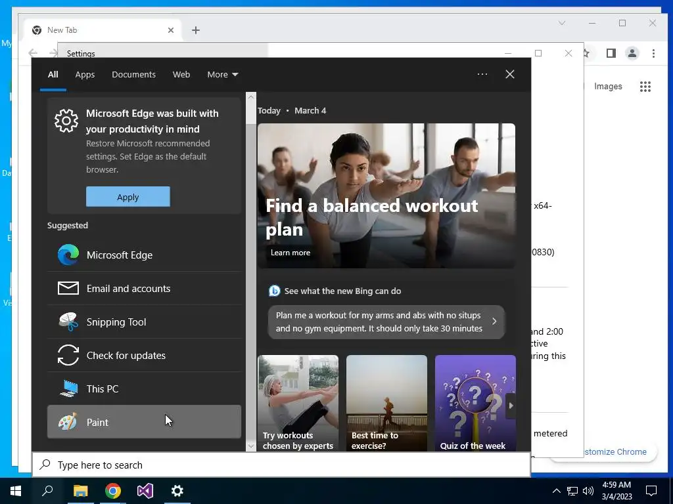Click the settings gear icon in Edge promo
673x504 pixels.
[x=66, y=121]
